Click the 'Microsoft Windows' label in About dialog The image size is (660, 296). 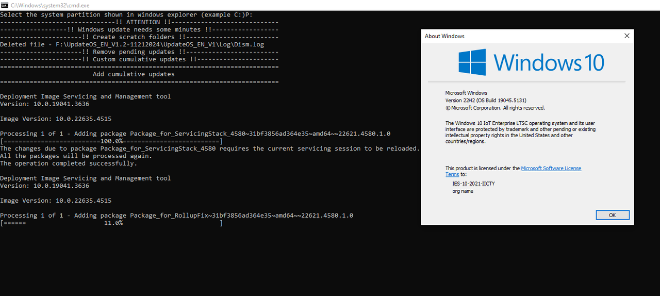pyautogui.click(x=466, y=93)
